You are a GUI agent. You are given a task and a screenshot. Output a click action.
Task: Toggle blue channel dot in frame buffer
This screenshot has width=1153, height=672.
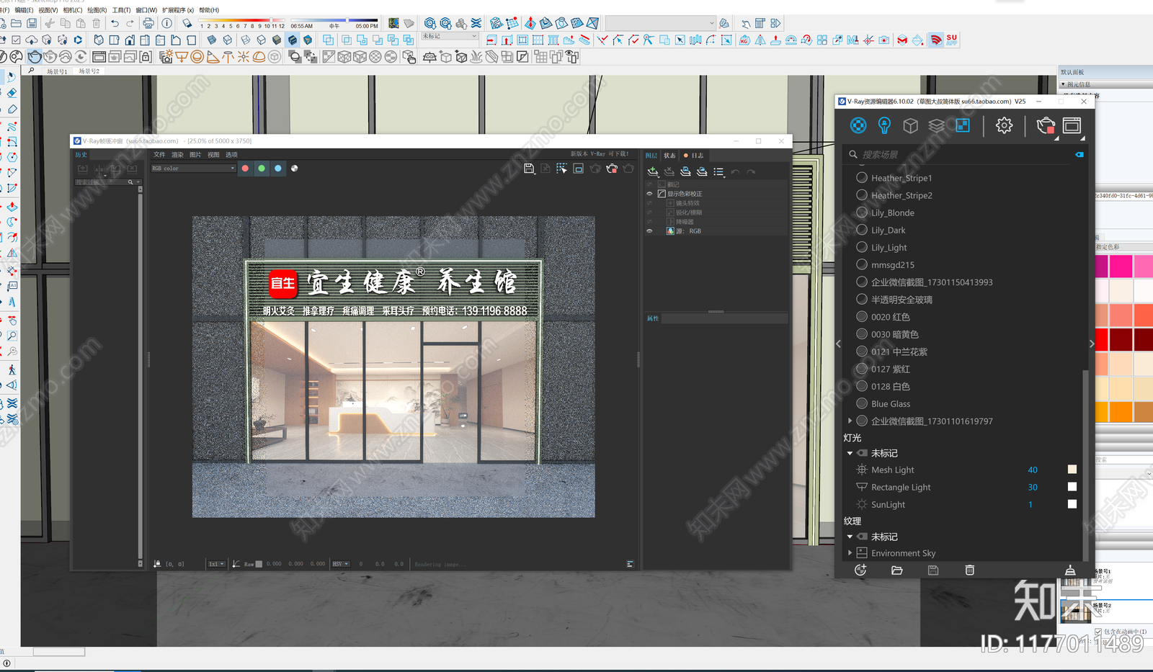(x=278, y=169)
